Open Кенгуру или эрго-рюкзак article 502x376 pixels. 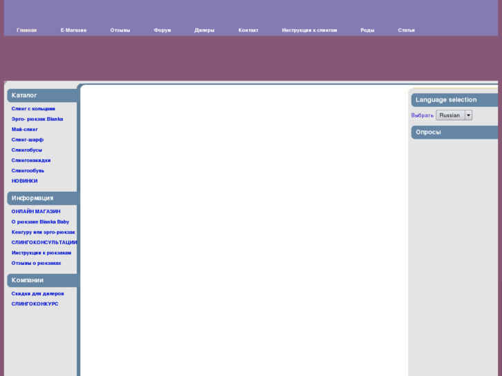[44, 232]
